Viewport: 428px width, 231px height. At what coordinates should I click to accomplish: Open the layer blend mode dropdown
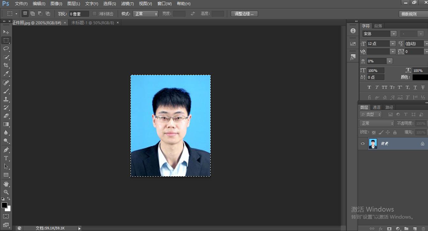pyautogui.click(x=377, y=123)
